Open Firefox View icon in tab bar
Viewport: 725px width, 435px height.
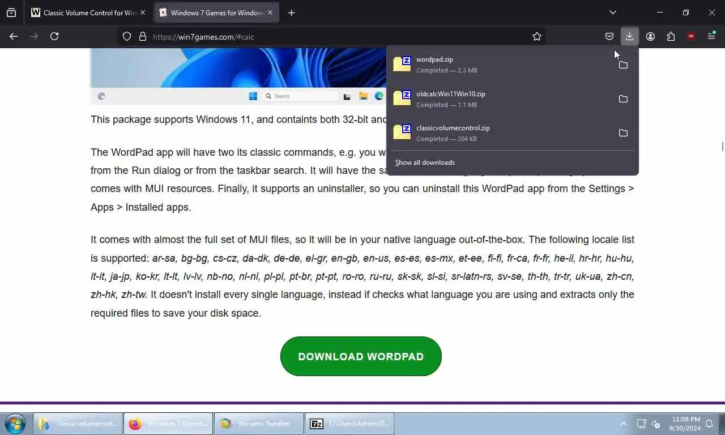pyautogui.click(x=11, y=12)
